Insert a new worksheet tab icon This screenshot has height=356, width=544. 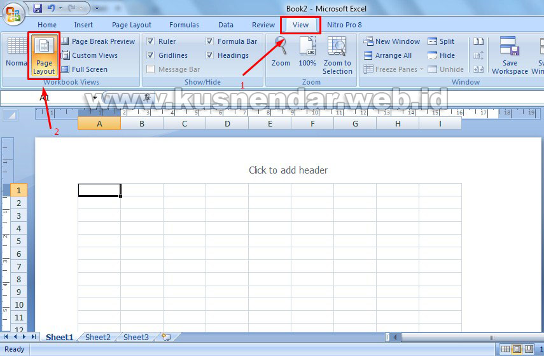[x=167, y=338]
